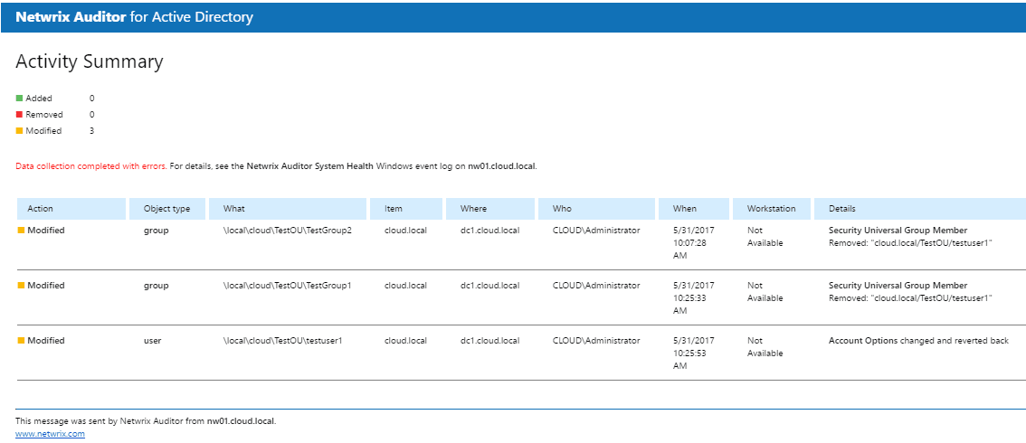Click the red Removed legend square
This screenshot has height=443, width=1026.
pyautogui.click(x=19, y=115)
